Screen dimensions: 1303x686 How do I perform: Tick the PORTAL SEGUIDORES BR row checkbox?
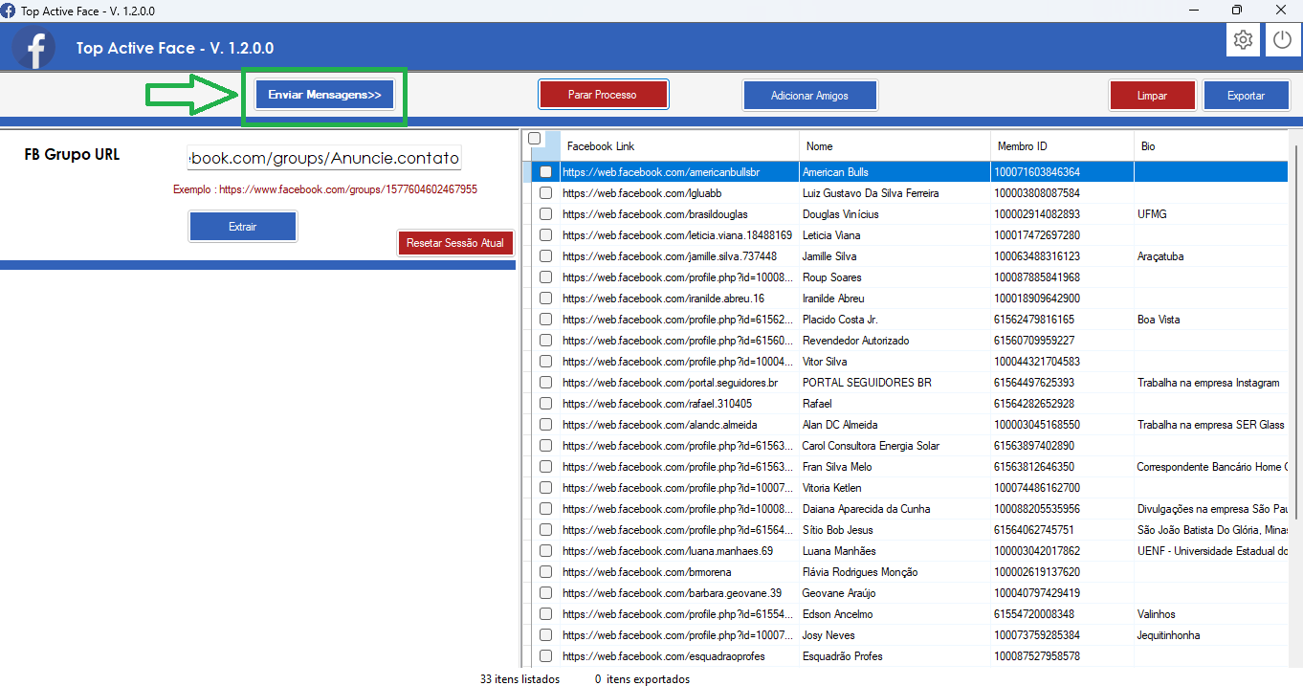click(x=545, y=383)
